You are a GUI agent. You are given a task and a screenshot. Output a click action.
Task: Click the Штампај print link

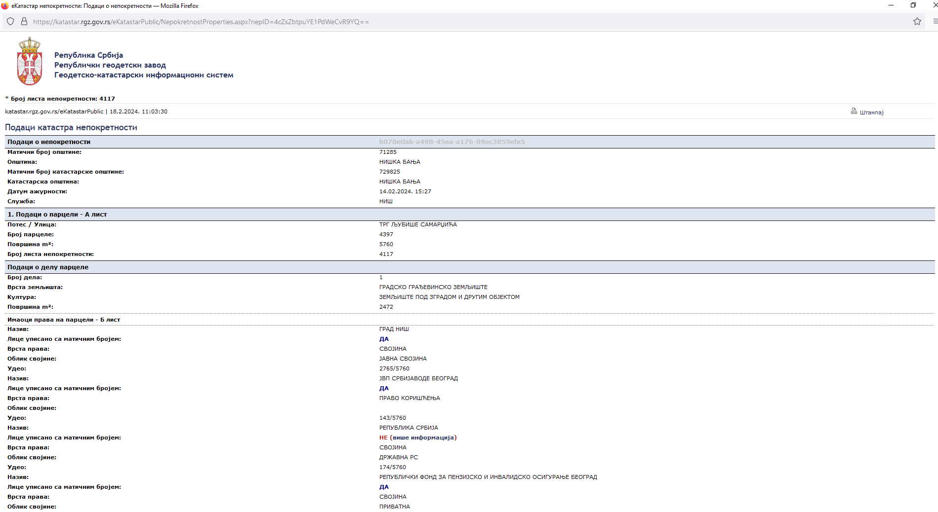[871, 112]
